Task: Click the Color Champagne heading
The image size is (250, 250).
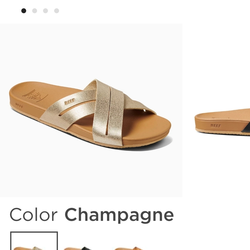Action: 91,214
